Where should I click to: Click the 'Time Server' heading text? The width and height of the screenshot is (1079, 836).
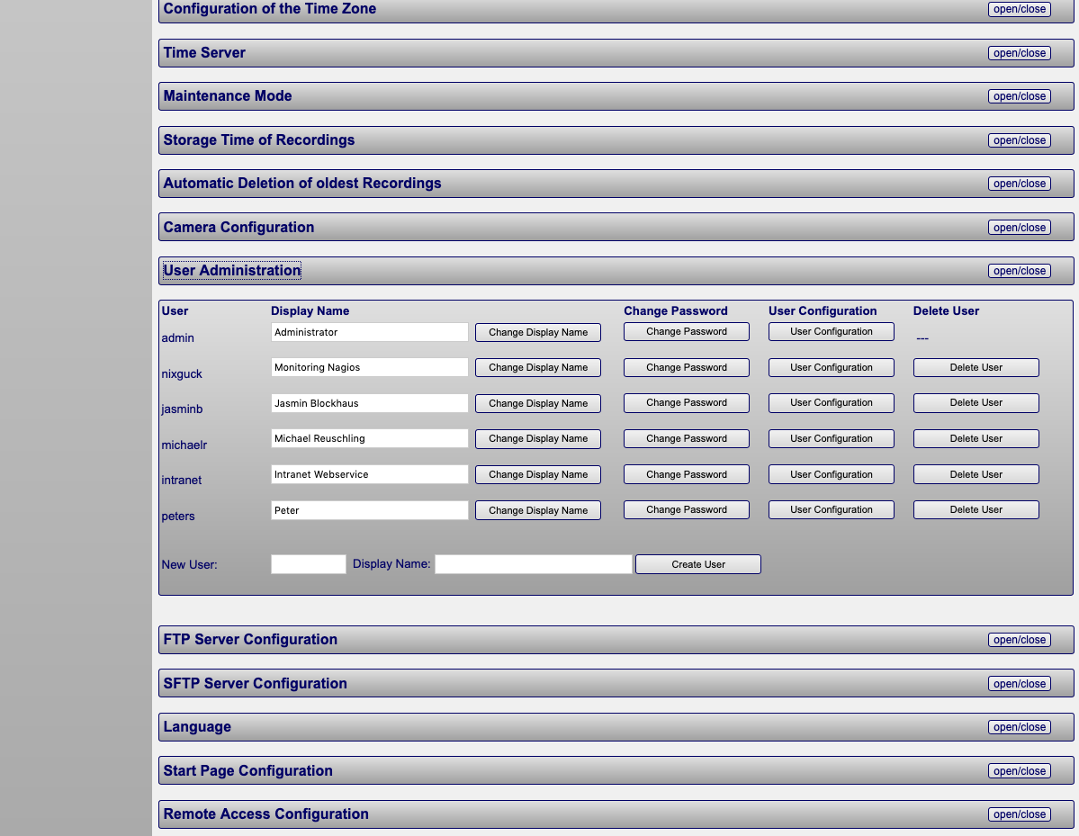point(203,52)
